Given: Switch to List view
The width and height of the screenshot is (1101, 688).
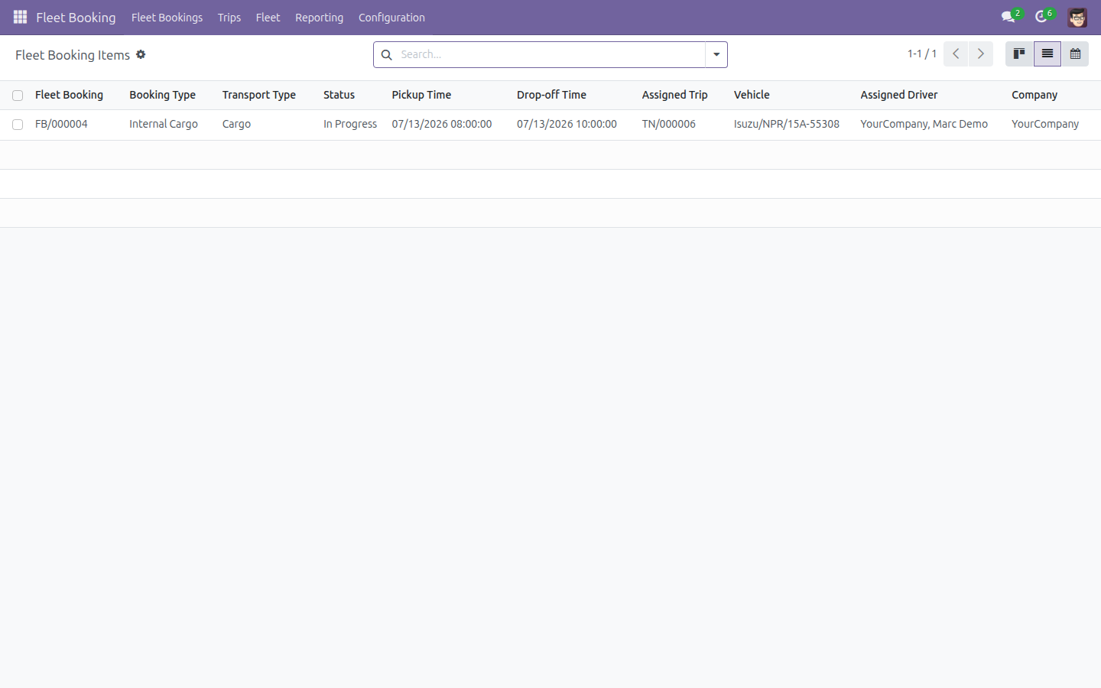Looking at the screenshot, I should (1047, 54).
